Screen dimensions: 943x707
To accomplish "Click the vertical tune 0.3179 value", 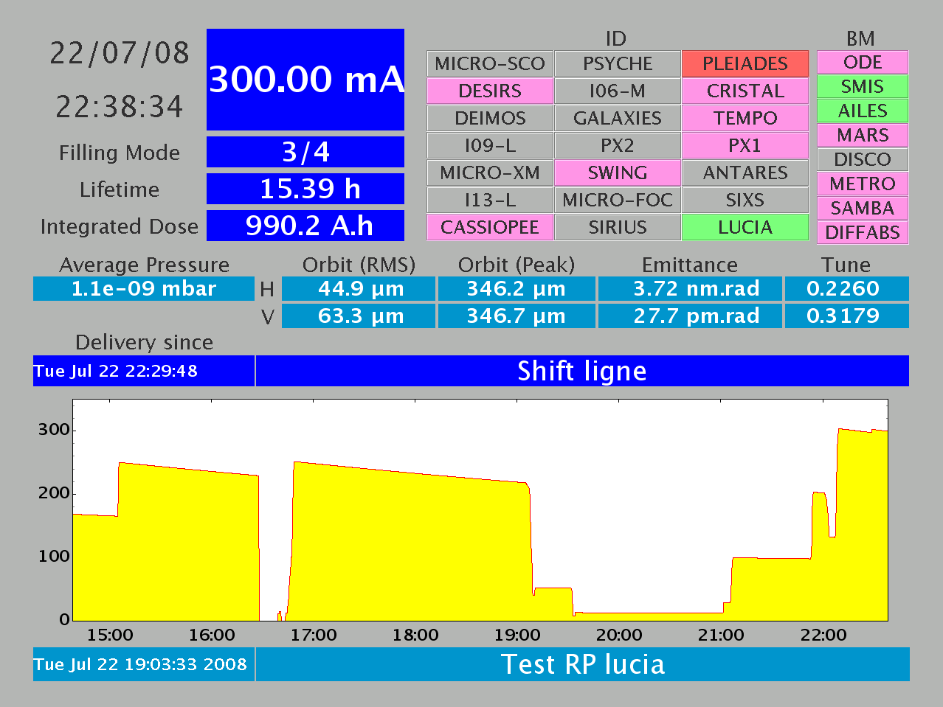I will [x=846, y=316].
